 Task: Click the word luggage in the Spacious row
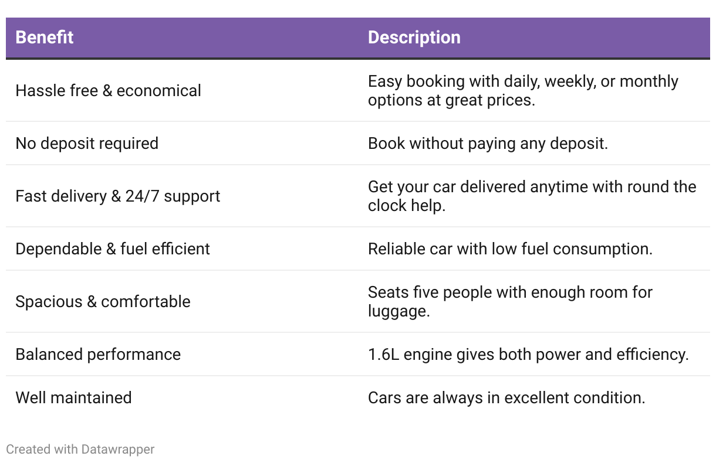pyautogui.click(x=398, y=312)
